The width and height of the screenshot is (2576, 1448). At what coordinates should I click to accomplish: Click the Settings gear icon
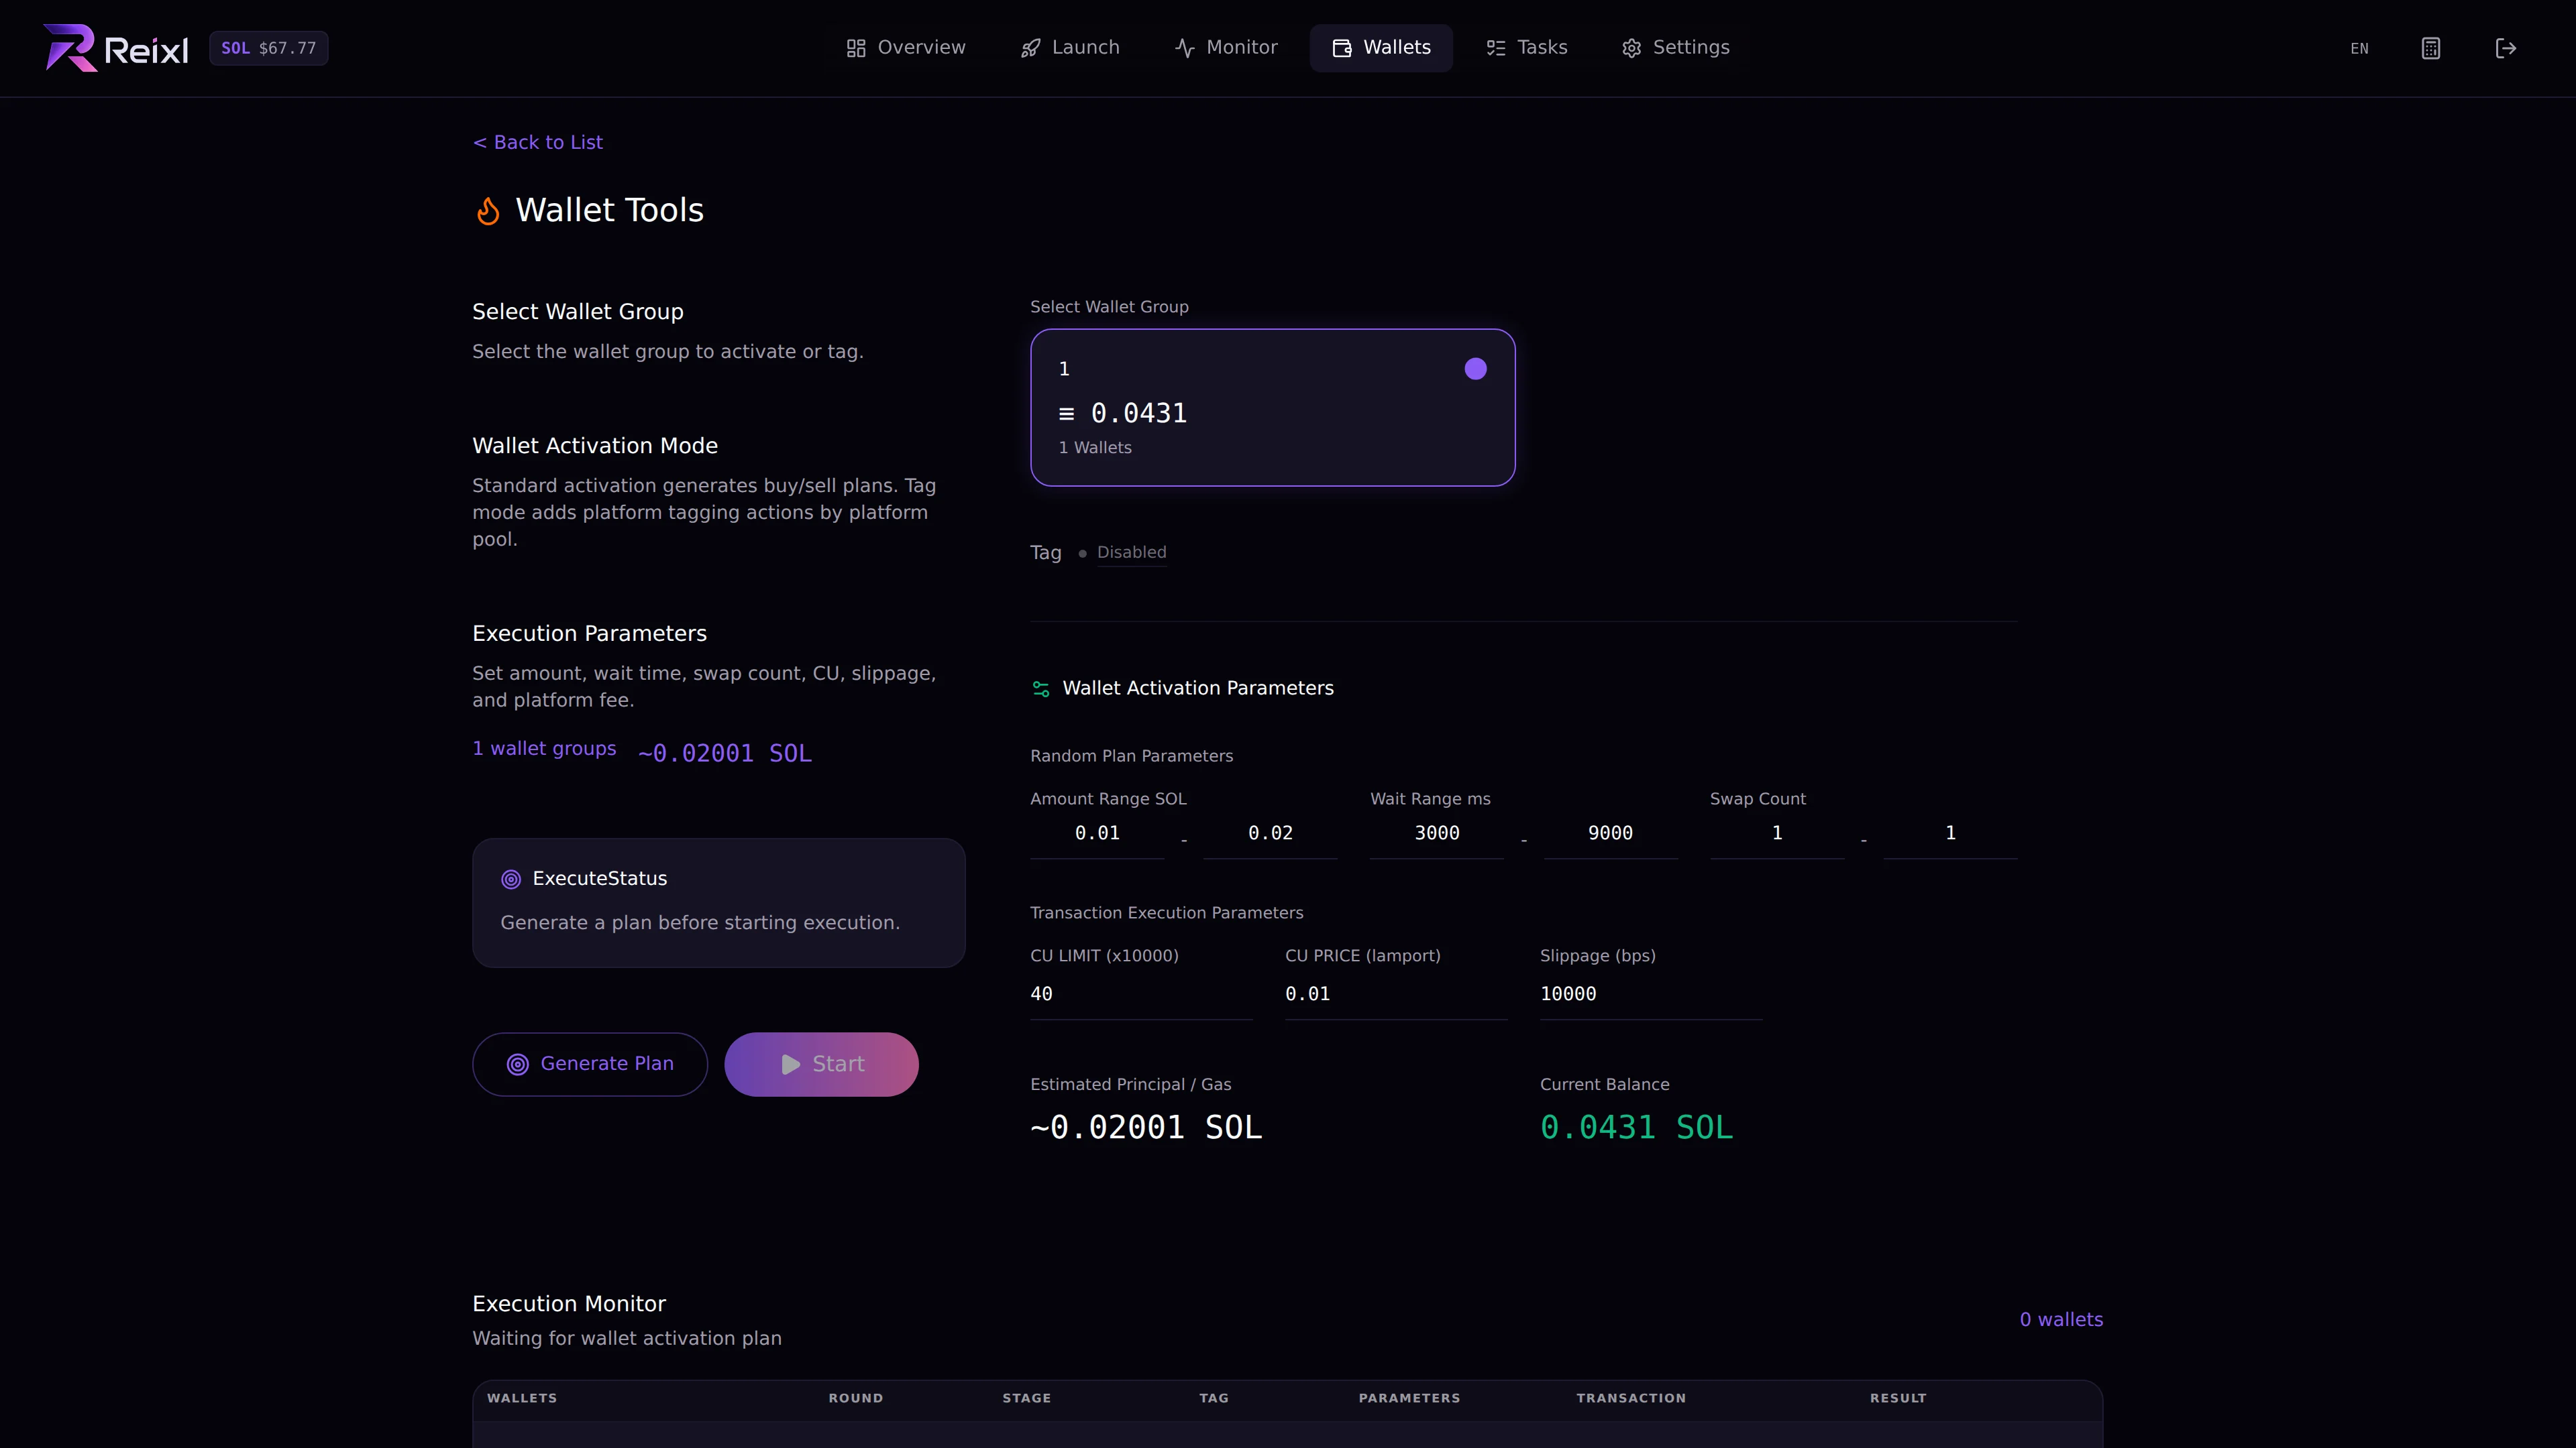point(1631,48)
